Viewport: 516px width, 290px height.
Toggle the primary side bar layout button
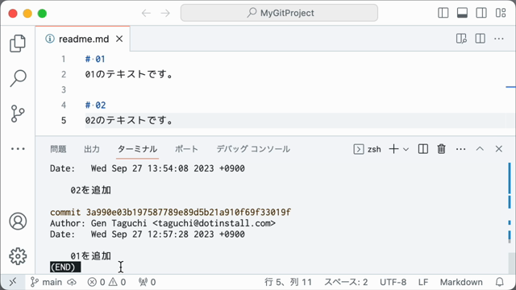443,13
